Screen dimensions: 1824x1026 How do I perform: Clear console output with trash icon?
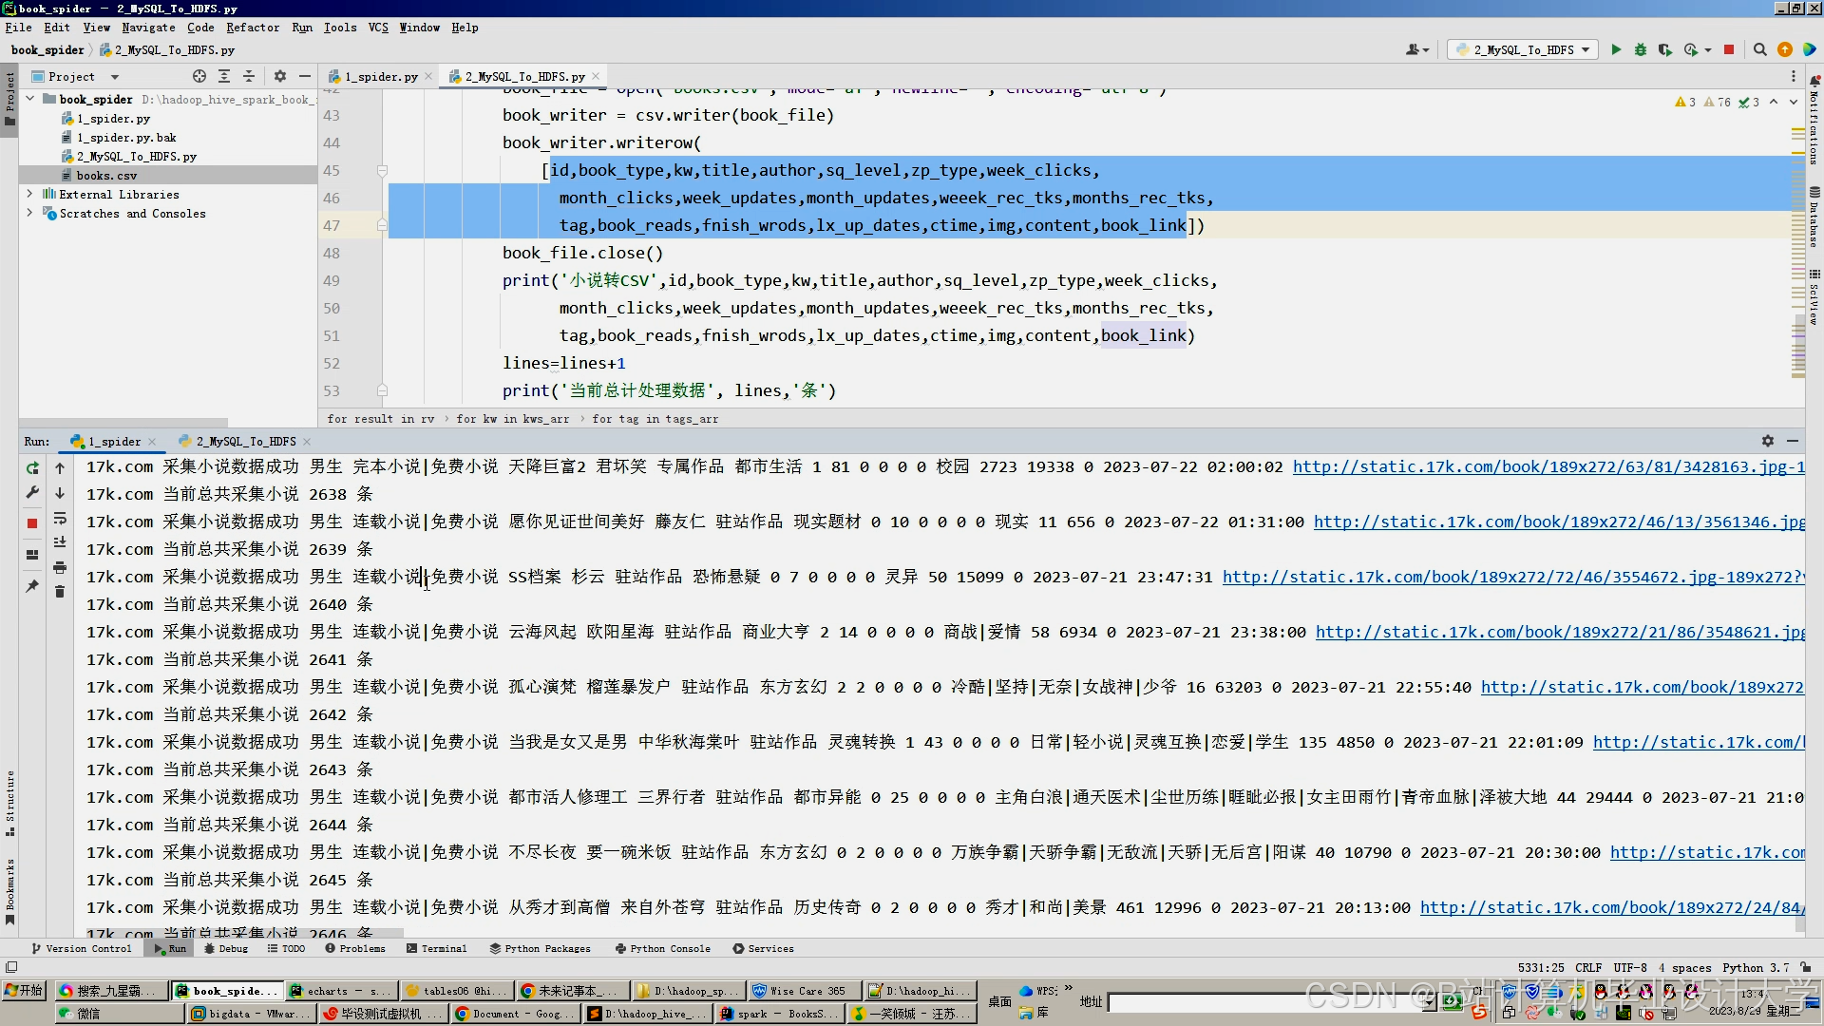tap(60, 591)
